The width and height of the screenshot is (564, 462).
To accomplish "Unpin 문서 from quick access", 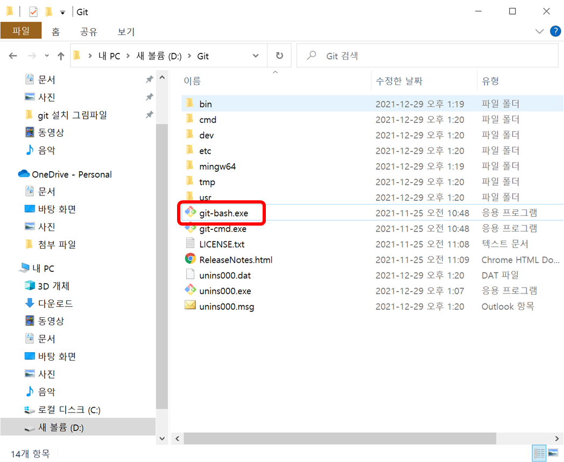I will click(x=149, y=79).
